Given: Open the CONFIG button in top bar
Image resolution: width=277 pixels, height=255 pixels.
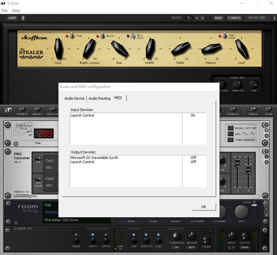Looking at the screenshot, I should (x=234, y=18).
